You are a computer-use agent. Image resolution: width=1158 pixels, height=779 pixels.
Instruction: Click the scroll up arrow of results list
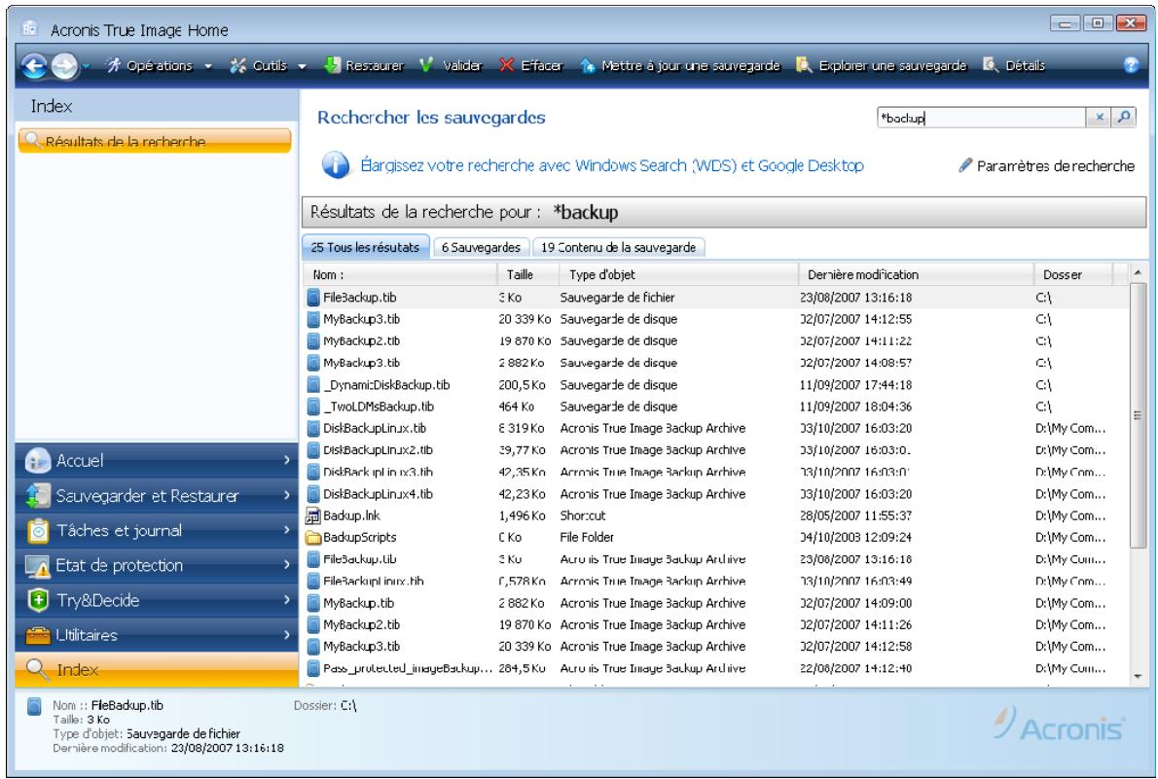pyautogui.click(x=1138, y=273)
